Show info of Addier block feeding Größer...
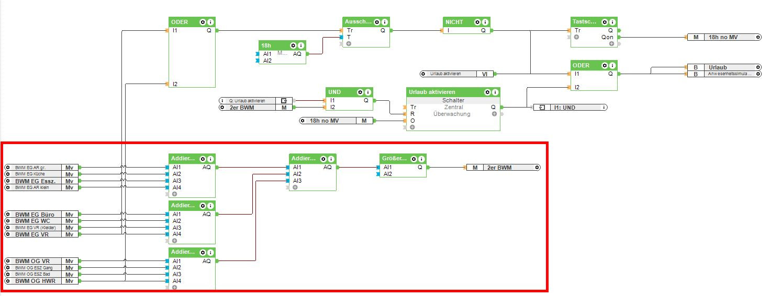The width and height of the screenshot is (770, 296). pos(330,159)
